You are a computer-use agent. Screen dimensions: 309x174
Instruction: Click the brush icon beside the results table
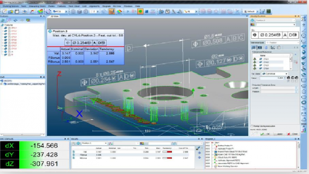click(x=198, y=148)
